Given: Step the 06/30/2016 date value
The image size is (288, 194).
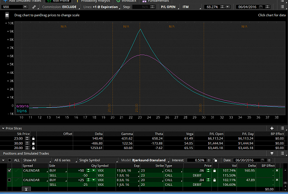Looking at the screenshot, I should 269,160.
